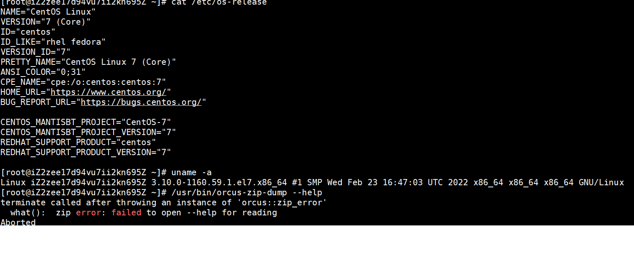Click the CPE_NAME line of output
The width and height of the screenshot is (634, 271).
[83, 82]
